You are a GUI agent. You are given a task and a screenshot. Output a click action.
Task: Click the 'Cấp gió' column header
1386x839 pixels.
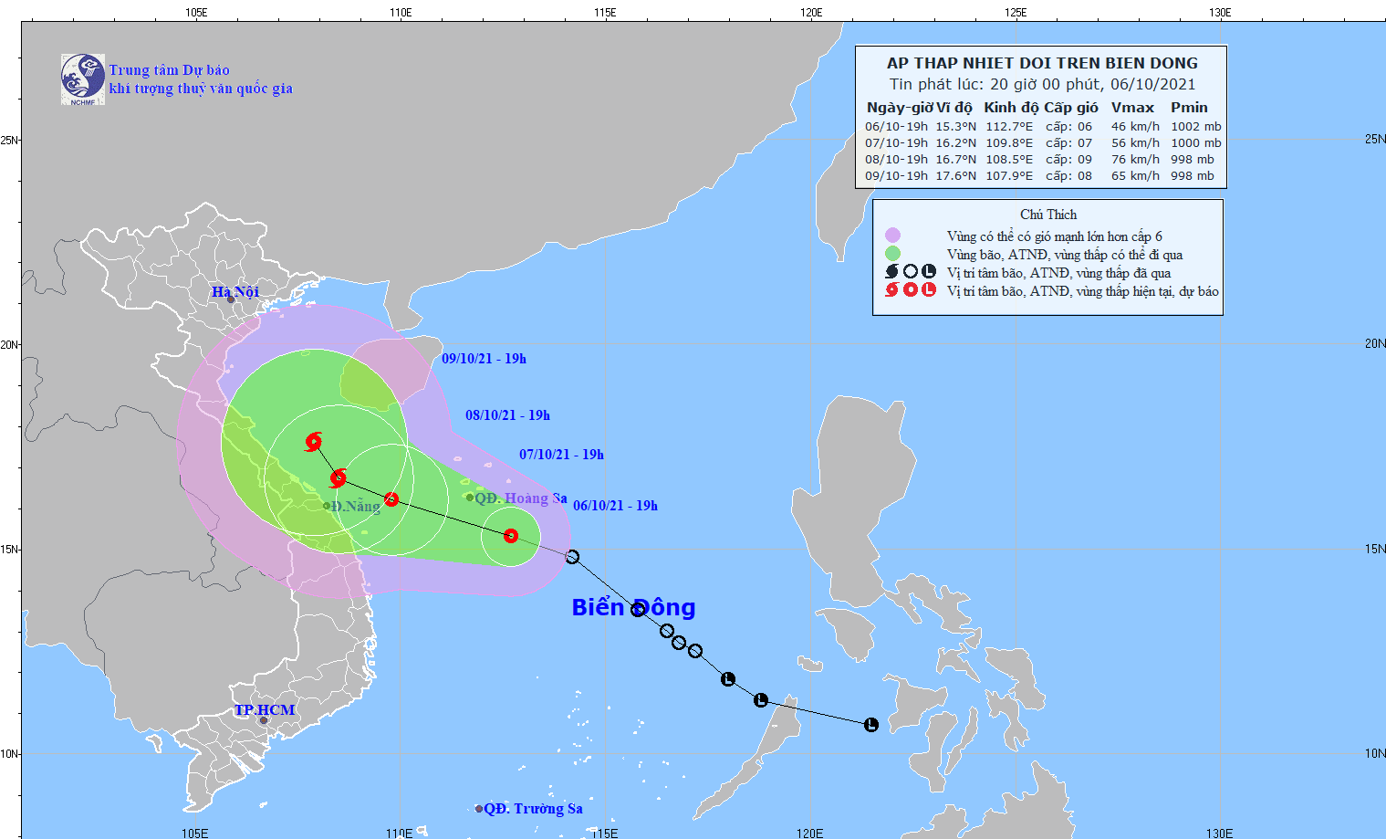(1071, 108)
